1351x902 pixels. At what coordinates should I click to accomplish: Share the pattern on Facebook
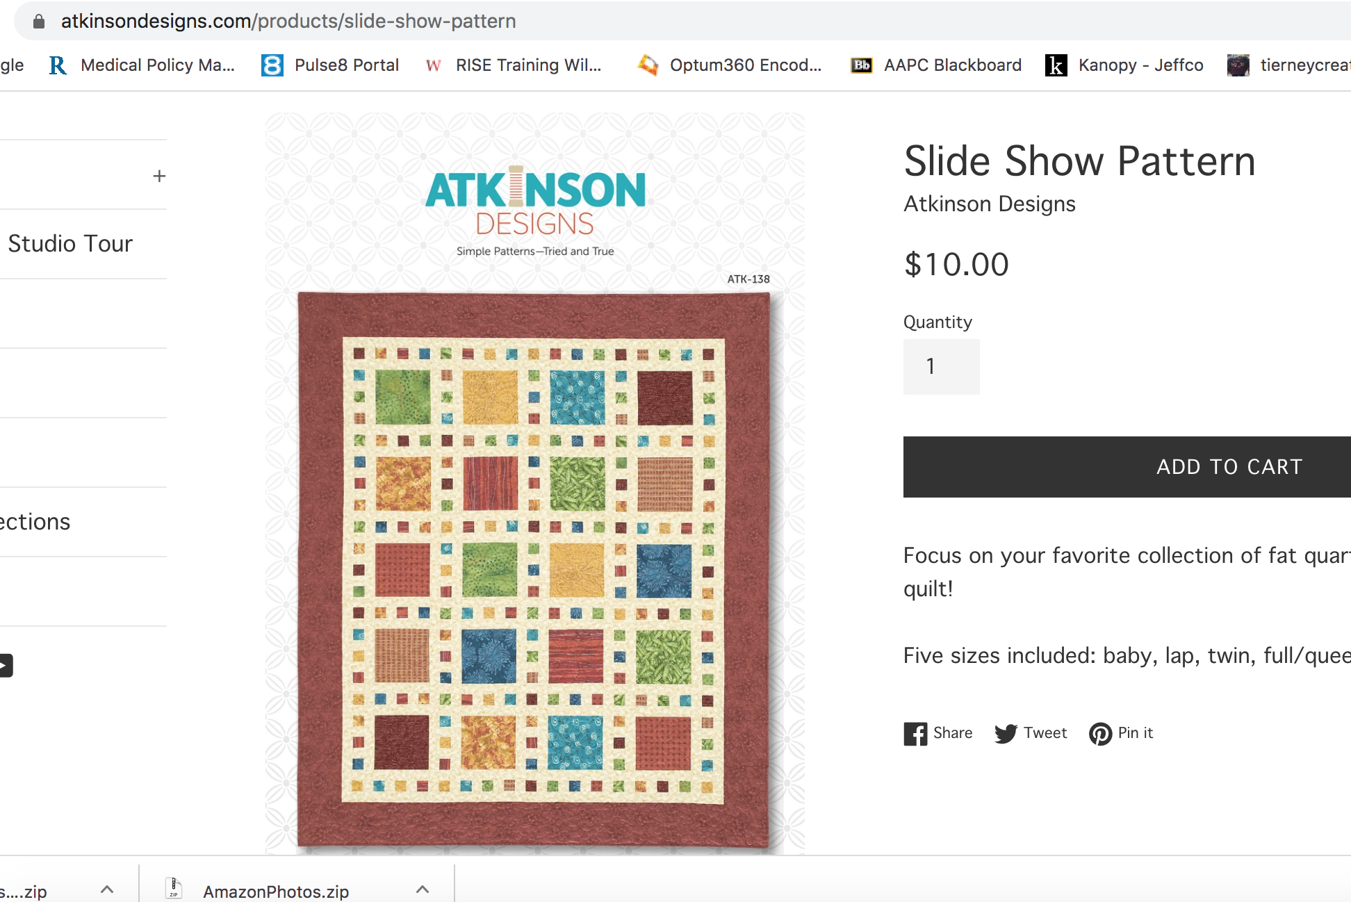click(937, 733)
